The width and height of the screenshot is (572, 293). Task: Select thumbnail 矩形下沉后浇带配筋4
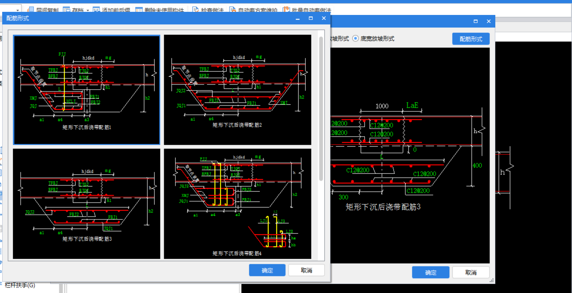[x=238, y=204]
